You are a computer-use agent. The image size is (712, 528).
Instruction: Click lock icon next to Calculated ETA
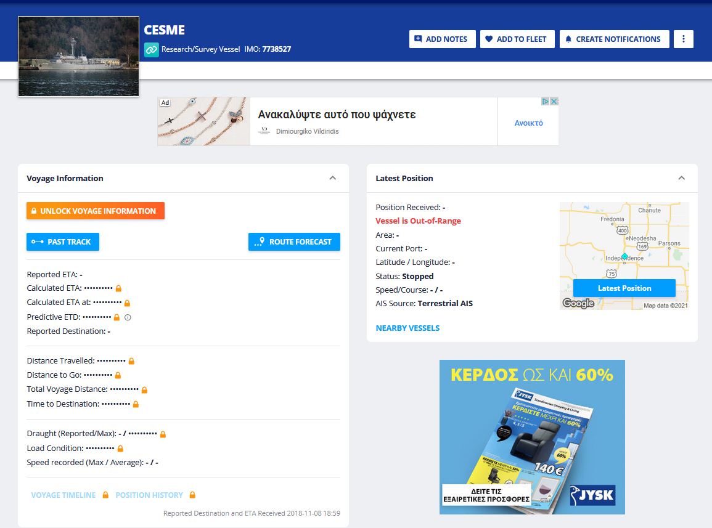(x=118, y=288)
